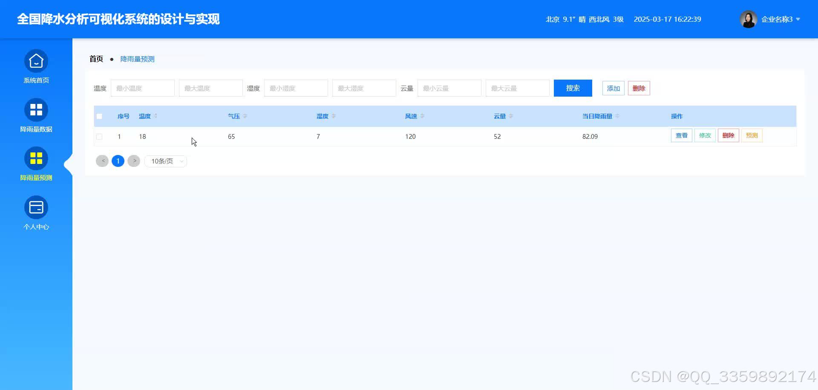Click the 降雨量预测 sidebar icon
The width and height of the screenshot is (818, 390).
(x=36, y=158)
